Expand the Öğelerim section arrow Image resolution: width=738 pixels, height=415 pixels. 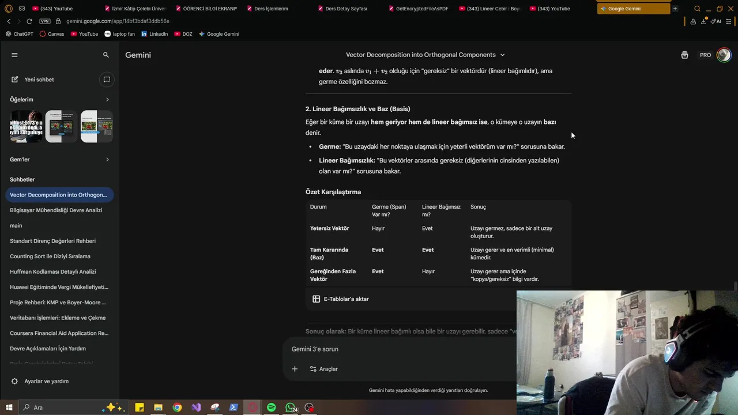(x=107, y=100)
